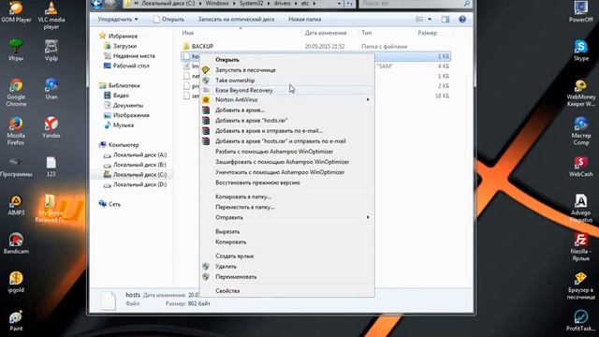This screenshot has height=337, width=599.
Task: Click Новая папка toolbar button
Action: [x=304, y=19]
